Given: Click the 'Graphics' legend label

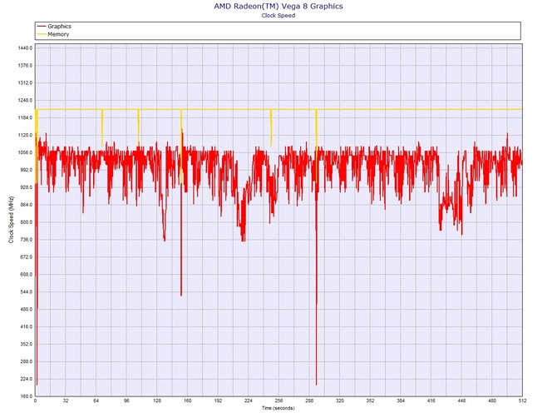Looking at the screenshot, I should pos(59,27).
